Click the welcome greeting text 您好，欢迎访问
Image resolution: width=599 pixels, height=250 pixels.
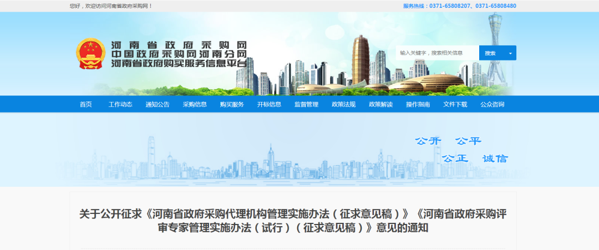coord(111,6)
